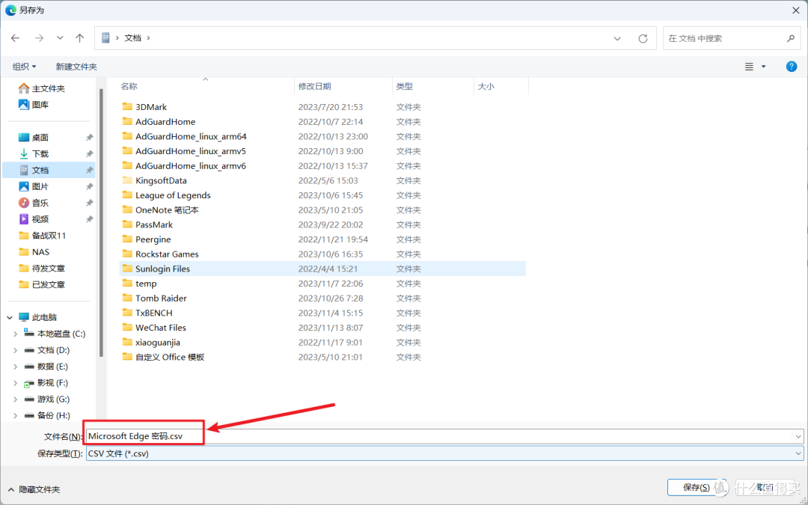The height and width of the screenshot is (505, 808).
Task: Close the 另存为 dialog
Action: pos(796,10)
